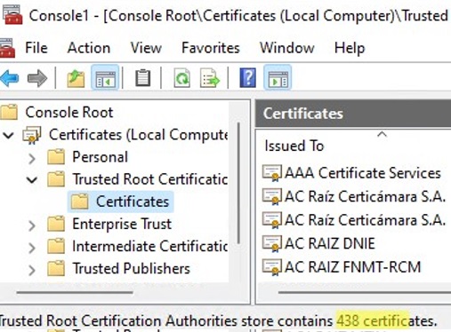The height and width of the screenshot is (332, 451).
Task: Select AAA Certificate Services row
Action: 352,173
